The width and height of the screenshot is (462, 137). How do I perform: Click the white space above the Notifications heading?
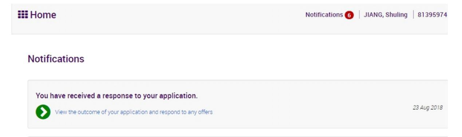pos(237,44)
